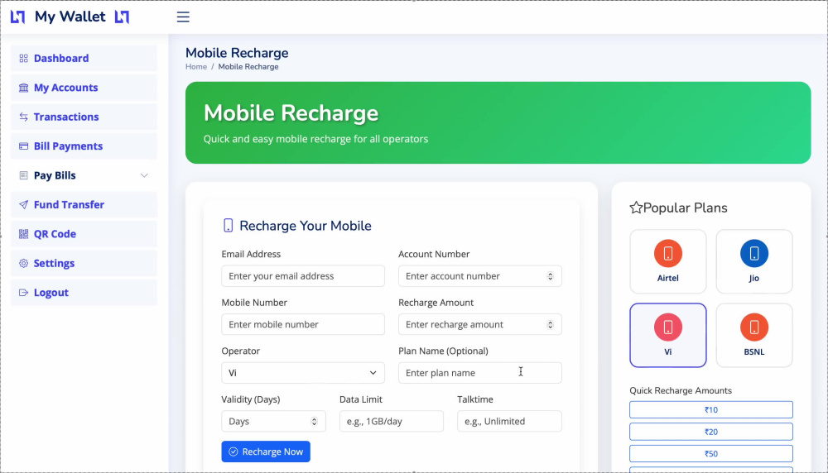Click the Fund Transfer paper plane icon

[x=24, y=204]
